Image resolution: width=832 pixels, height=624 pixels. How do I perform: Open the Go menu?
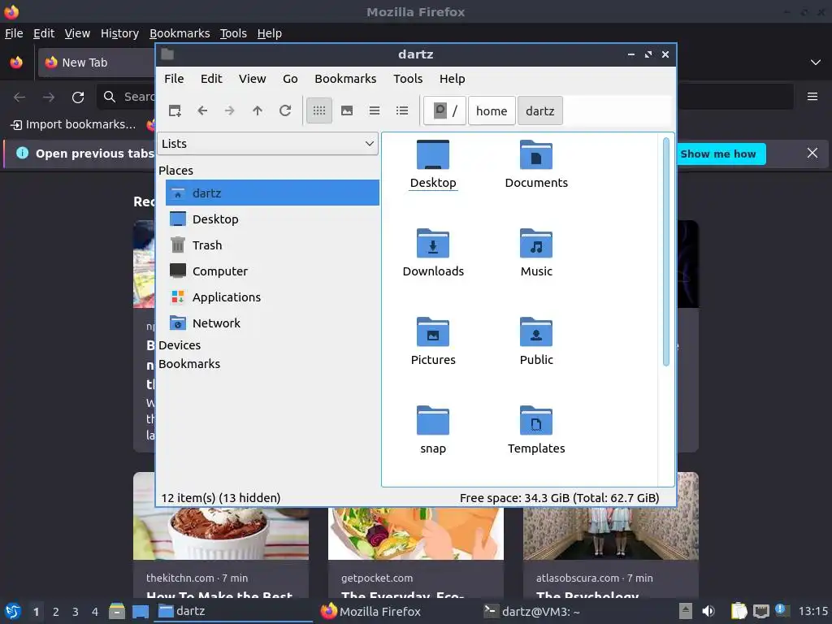pyautogui.click(x=290, y=79)
